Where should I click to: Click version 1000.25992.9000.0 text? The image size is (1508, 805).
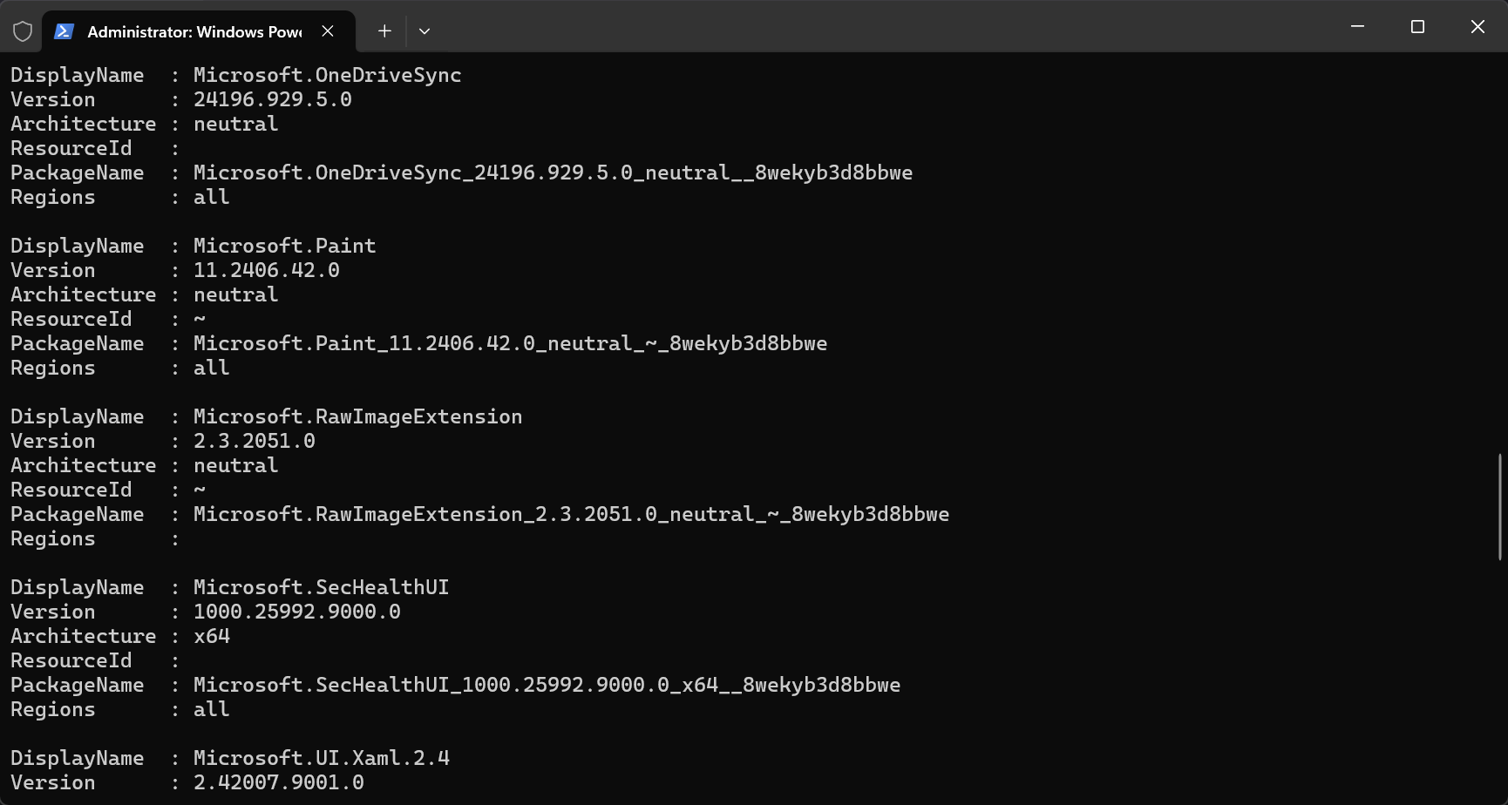tap(297, 612)
